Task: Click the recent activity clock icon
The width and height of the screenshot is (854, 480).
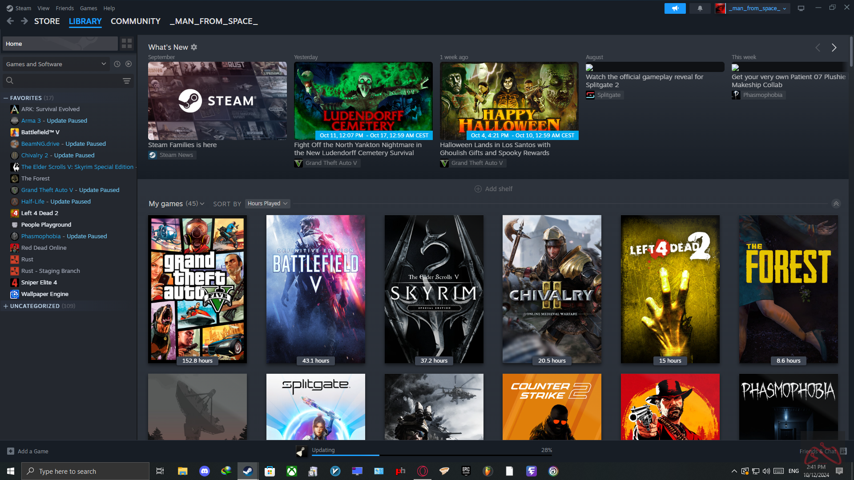Action: click(117, 64)
